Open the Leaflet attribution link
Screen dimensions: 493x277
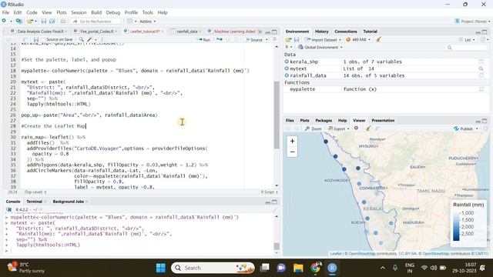[336, 253]
